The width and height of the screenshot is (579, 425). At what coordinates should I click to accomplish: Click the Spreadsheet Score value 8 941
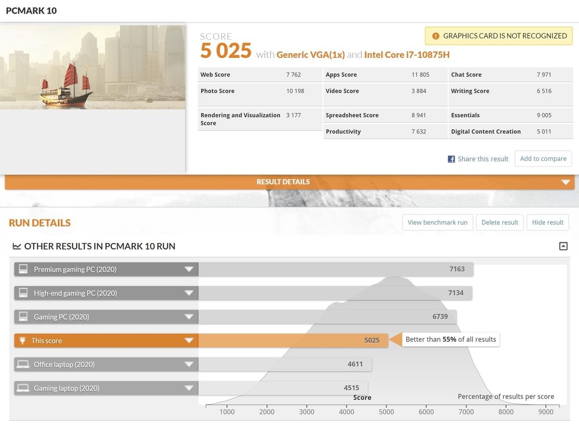(419, 115)
